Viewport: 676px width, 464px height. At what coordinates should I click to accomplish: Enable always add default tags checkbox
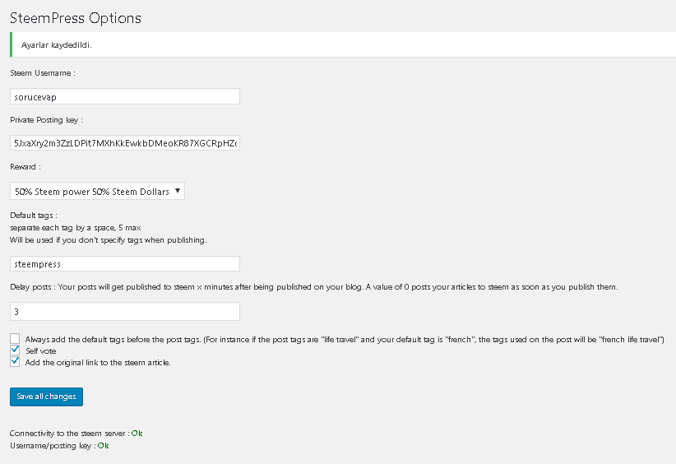click(15, 339)
